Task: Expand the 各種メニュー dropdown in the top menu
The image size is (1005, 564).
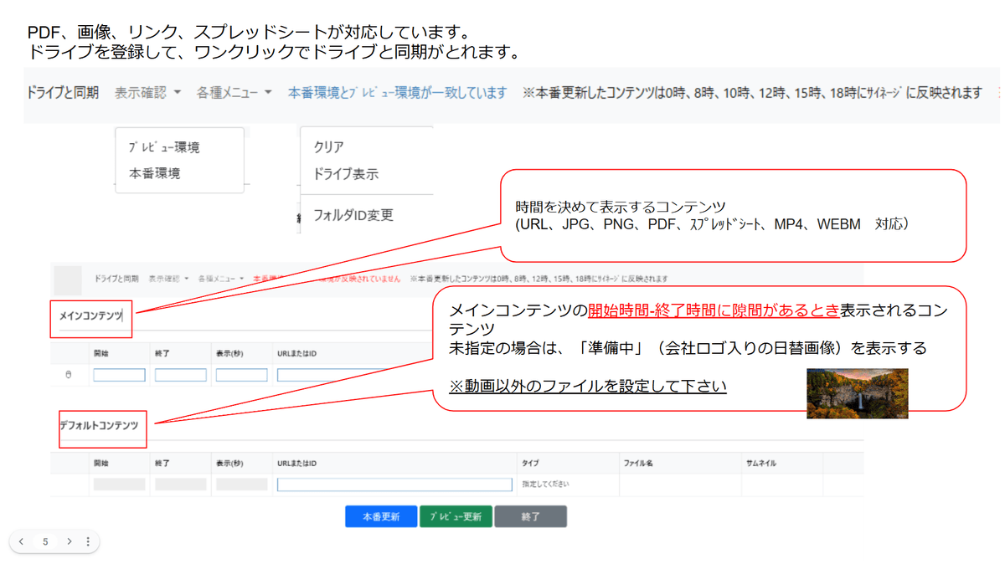Action: click(234, 93)
